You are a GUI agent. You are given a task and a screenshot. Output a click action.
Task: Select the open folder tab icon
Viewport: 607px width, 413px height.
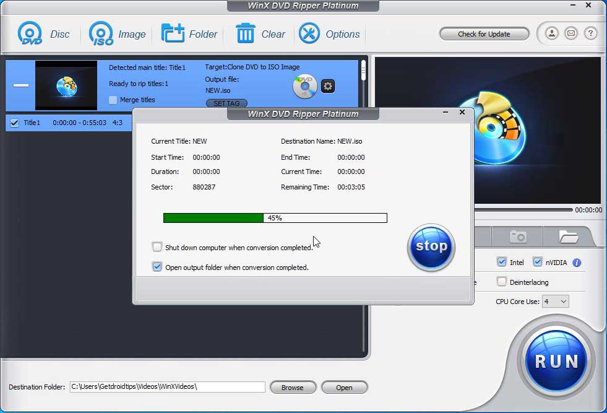(568, 237)
